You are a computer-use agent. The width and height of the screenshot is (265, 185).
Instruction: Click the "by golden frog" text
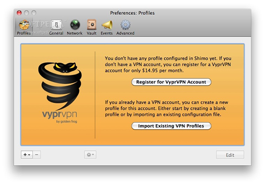[x=66, y=122]
